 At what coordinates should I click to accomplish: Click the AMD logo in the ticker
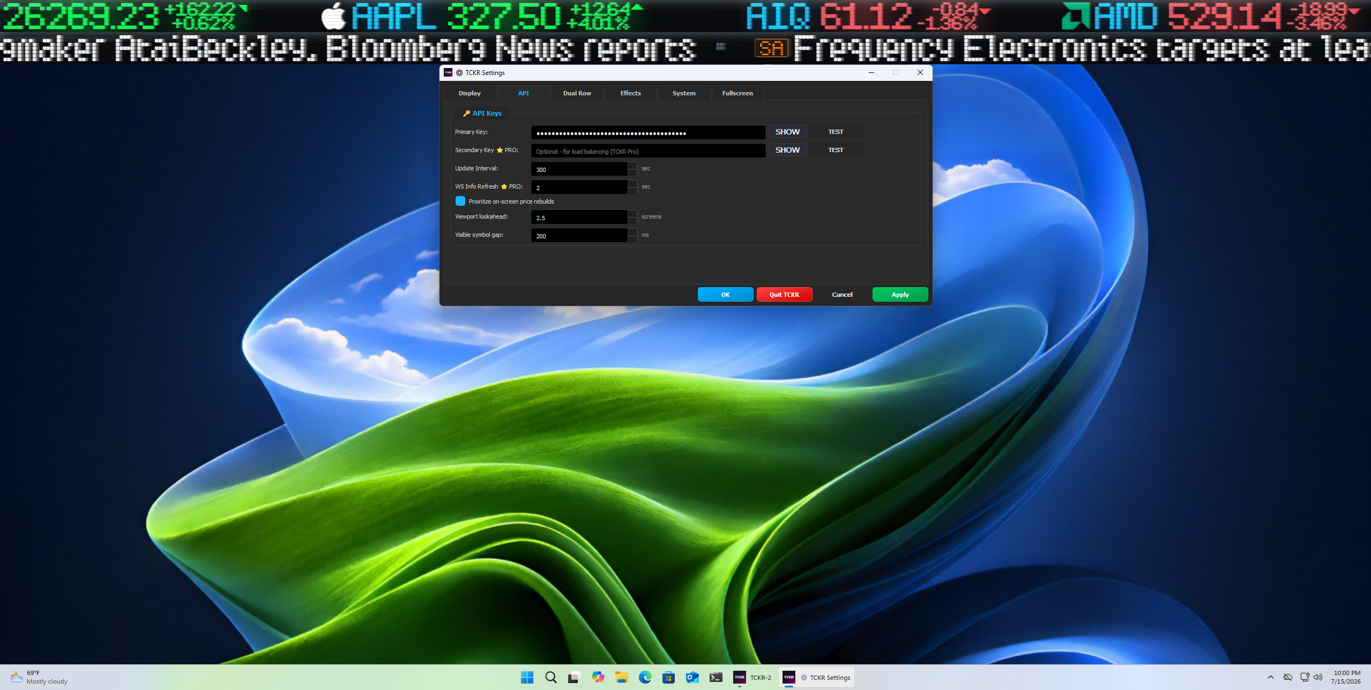[1075, 16]
